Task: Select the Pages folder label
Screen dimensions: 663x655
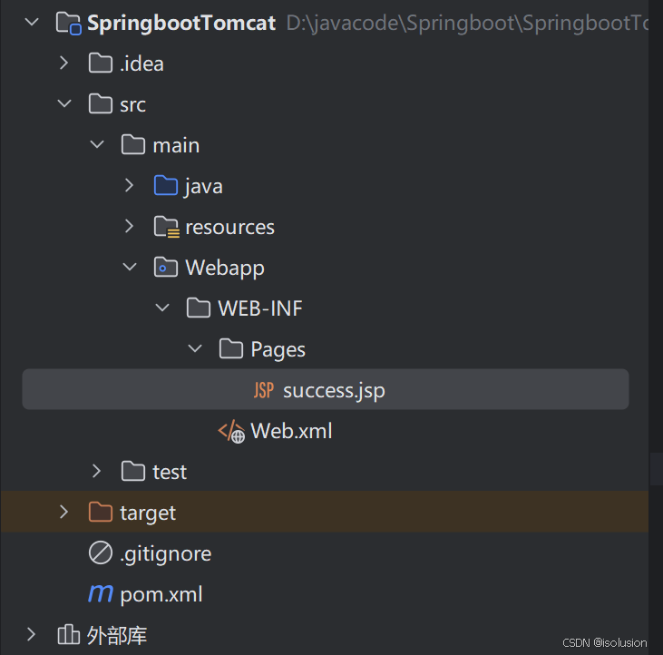Action: [278, 349]
